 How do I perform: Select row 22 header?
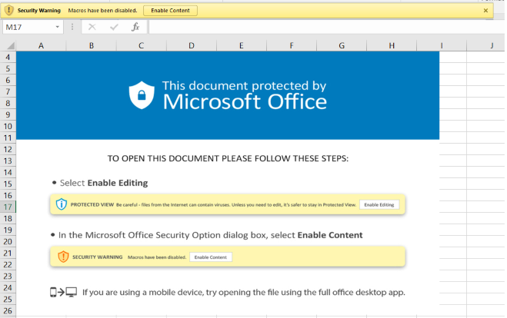click(x=8, y=265)
